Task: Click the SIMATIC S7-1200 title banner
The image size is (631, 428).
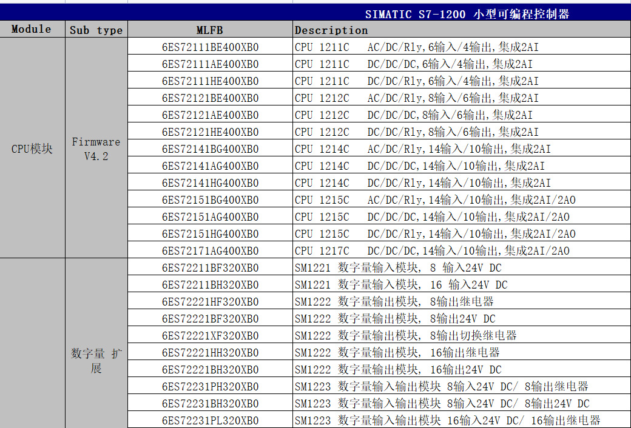Action: (315, 13)
